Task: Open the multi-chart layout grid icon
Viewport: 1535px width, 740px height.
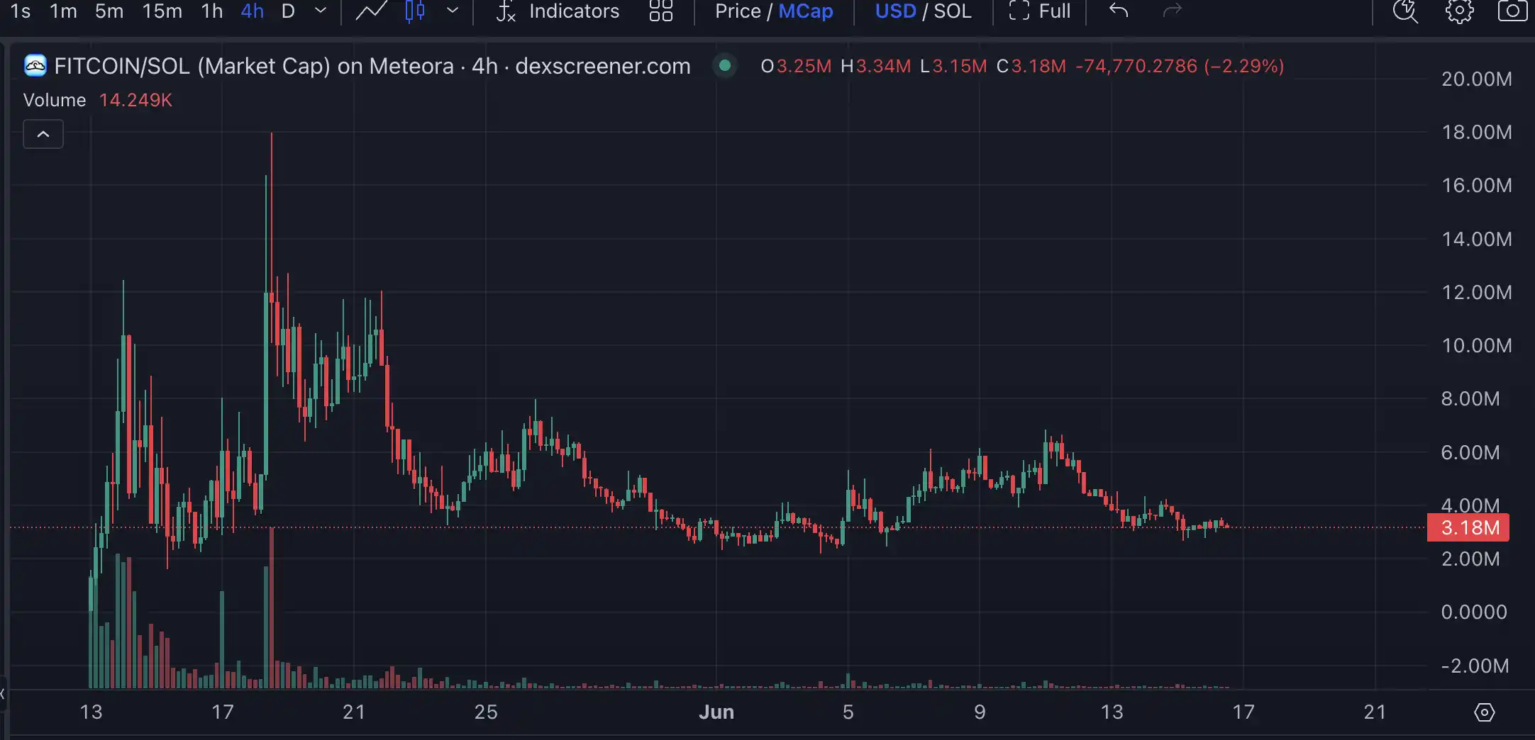Action: point(660,11)
